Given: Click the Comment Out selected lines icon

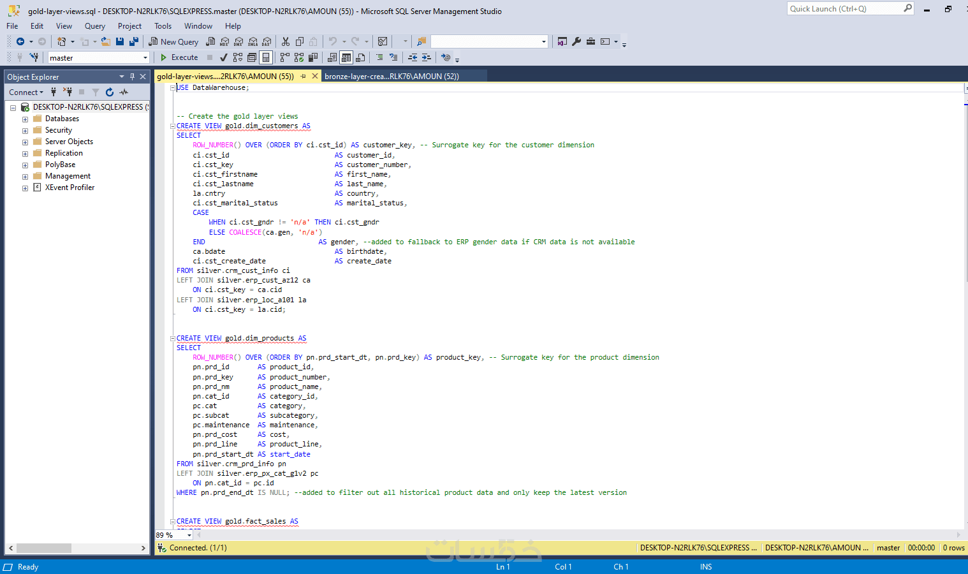Looking at the screenshot, I should [x=379, y=57].
